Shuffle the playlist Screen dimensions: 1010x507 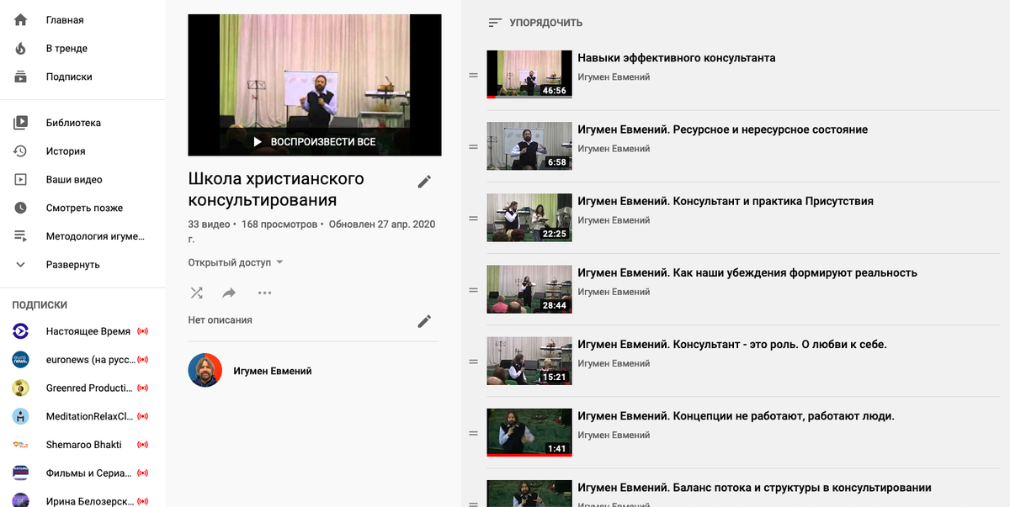196,293
